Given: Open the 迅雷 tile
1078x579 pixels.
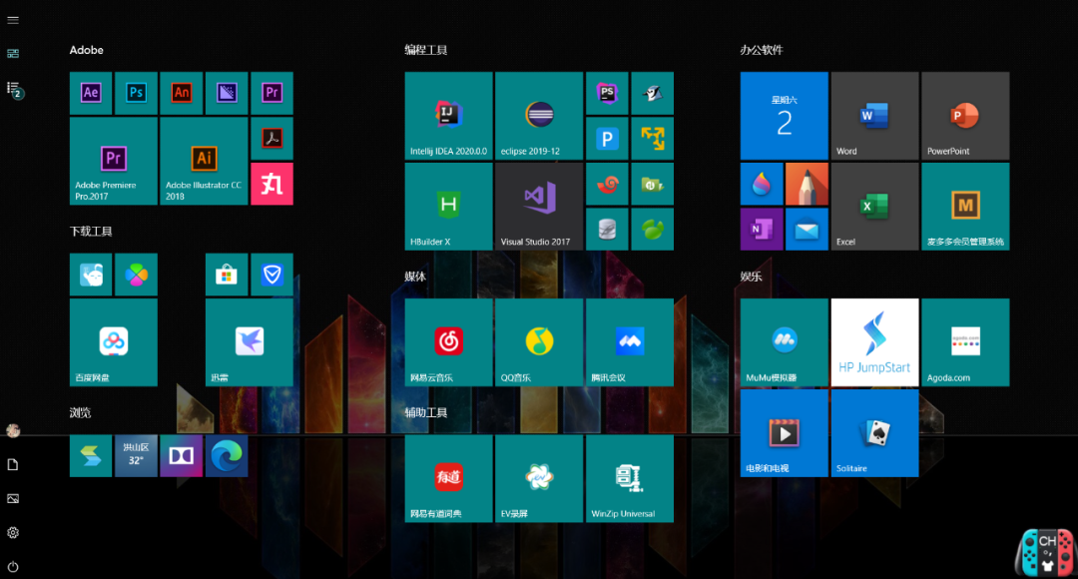Looking at the screenshot, I should 250,342.
